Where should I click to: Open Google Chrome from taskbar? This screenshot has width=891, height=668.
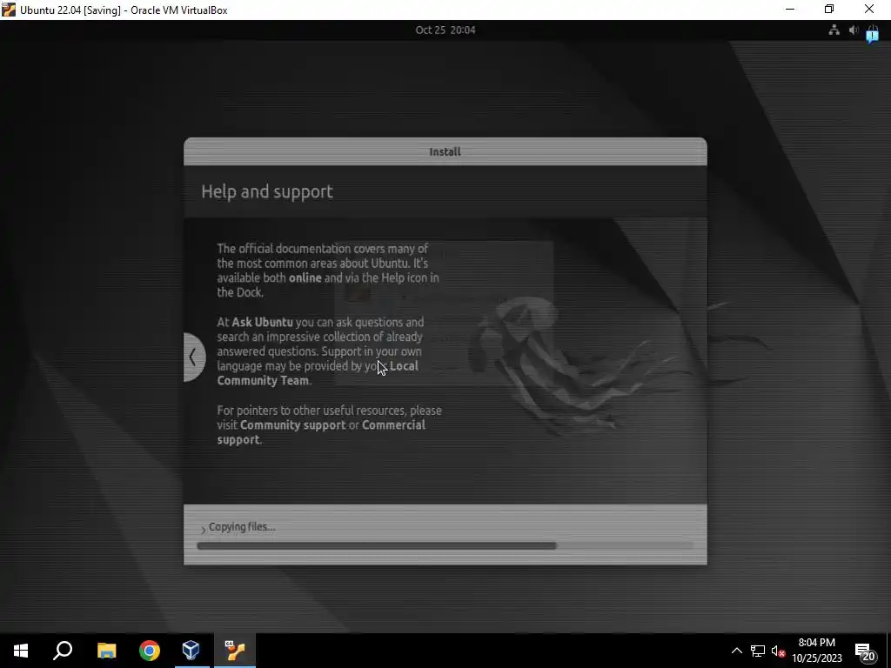pos(150,651)
